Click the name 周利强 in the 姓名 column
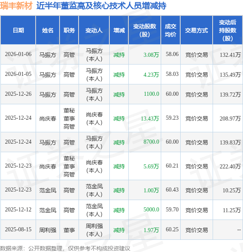 (48, 230)
